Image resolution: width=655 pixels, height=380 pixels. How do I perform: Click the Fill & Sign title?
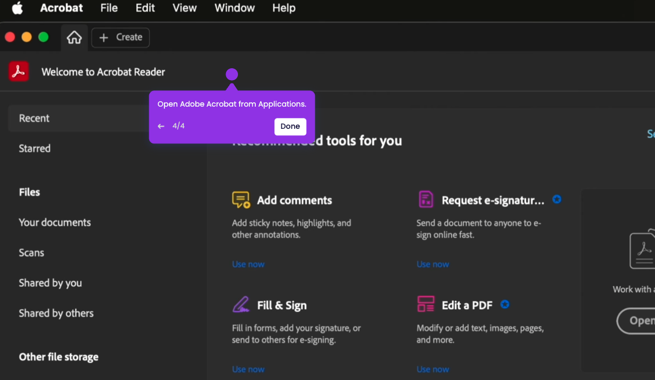click(282, 305)
